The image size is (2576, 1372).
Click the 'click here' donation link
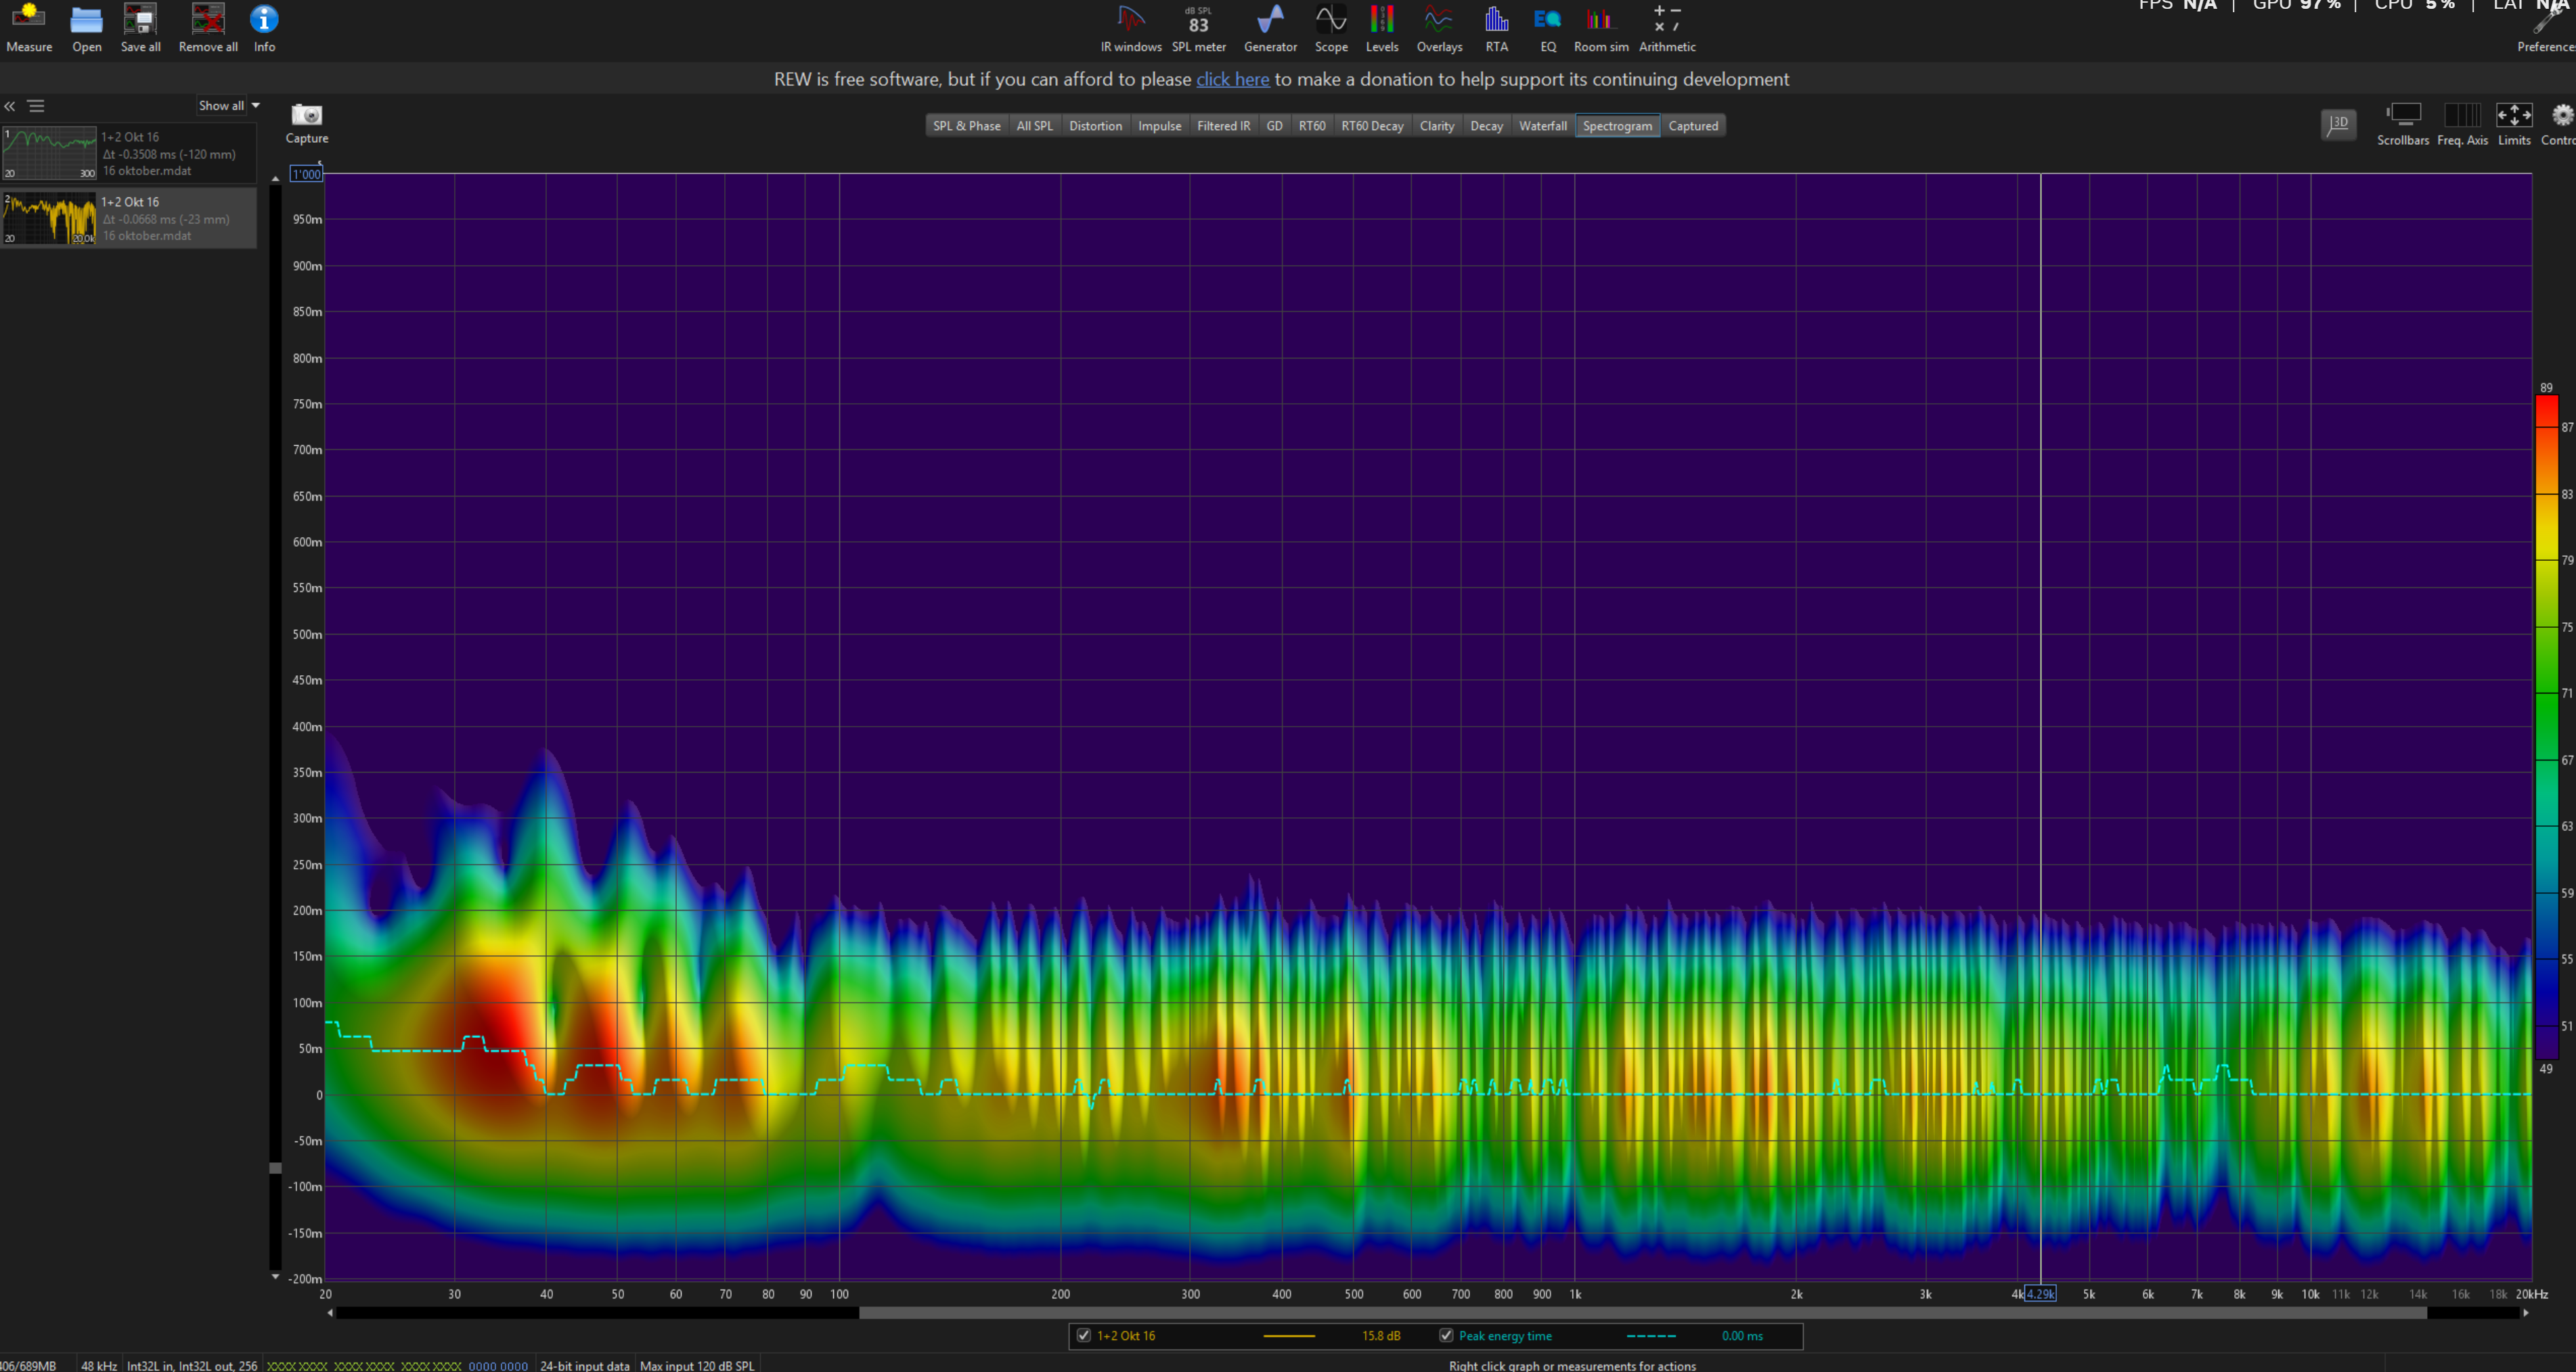coord(1232,79)
